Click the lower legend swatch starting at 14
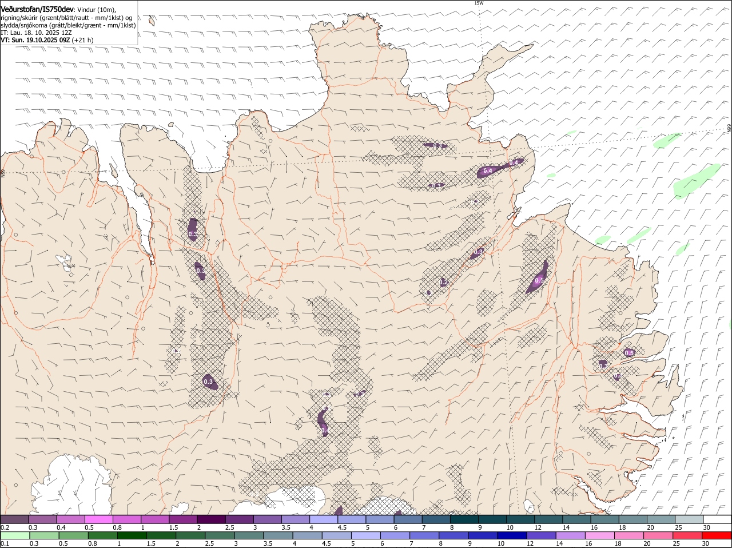This screenshot has width=732, height=548. click(571, 536)
